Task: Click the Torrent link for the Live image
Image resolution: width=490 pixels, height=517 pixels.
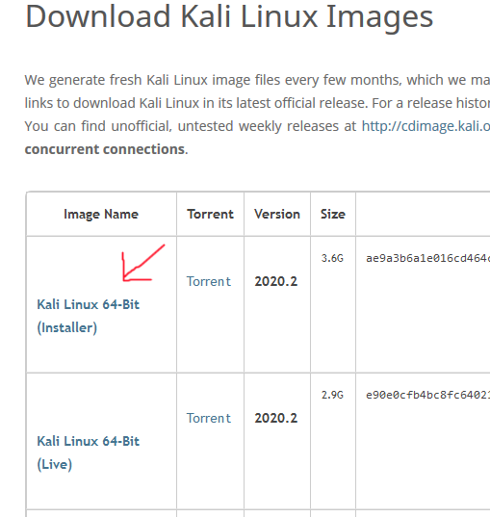Action: pos(208,418)
